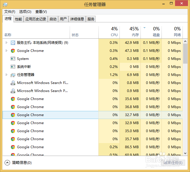190x172 pixels.
Task: Click Chrome icon in the 32.7 MB row
Action: [x=13, y=115]
